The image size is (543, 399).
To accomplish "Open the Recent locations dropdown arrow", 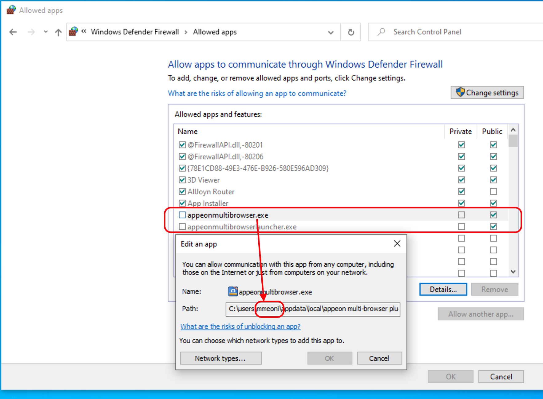I will pyautogui.click(x=46, y=32).
